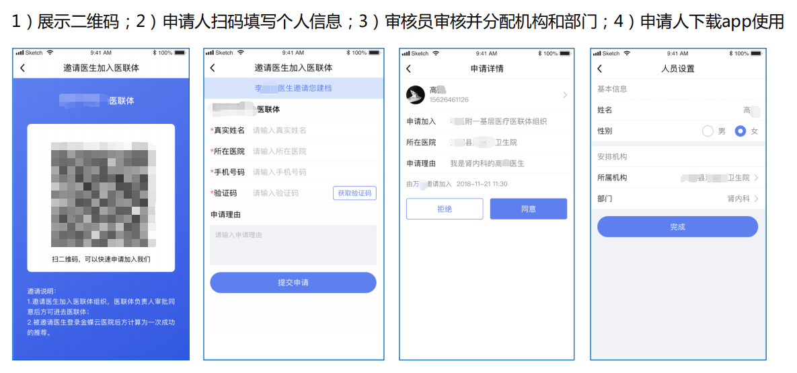Image resolution: width=797 pixels, height=373 pixels.
Task: Approve the application with 同意
Action: [529, 209]
